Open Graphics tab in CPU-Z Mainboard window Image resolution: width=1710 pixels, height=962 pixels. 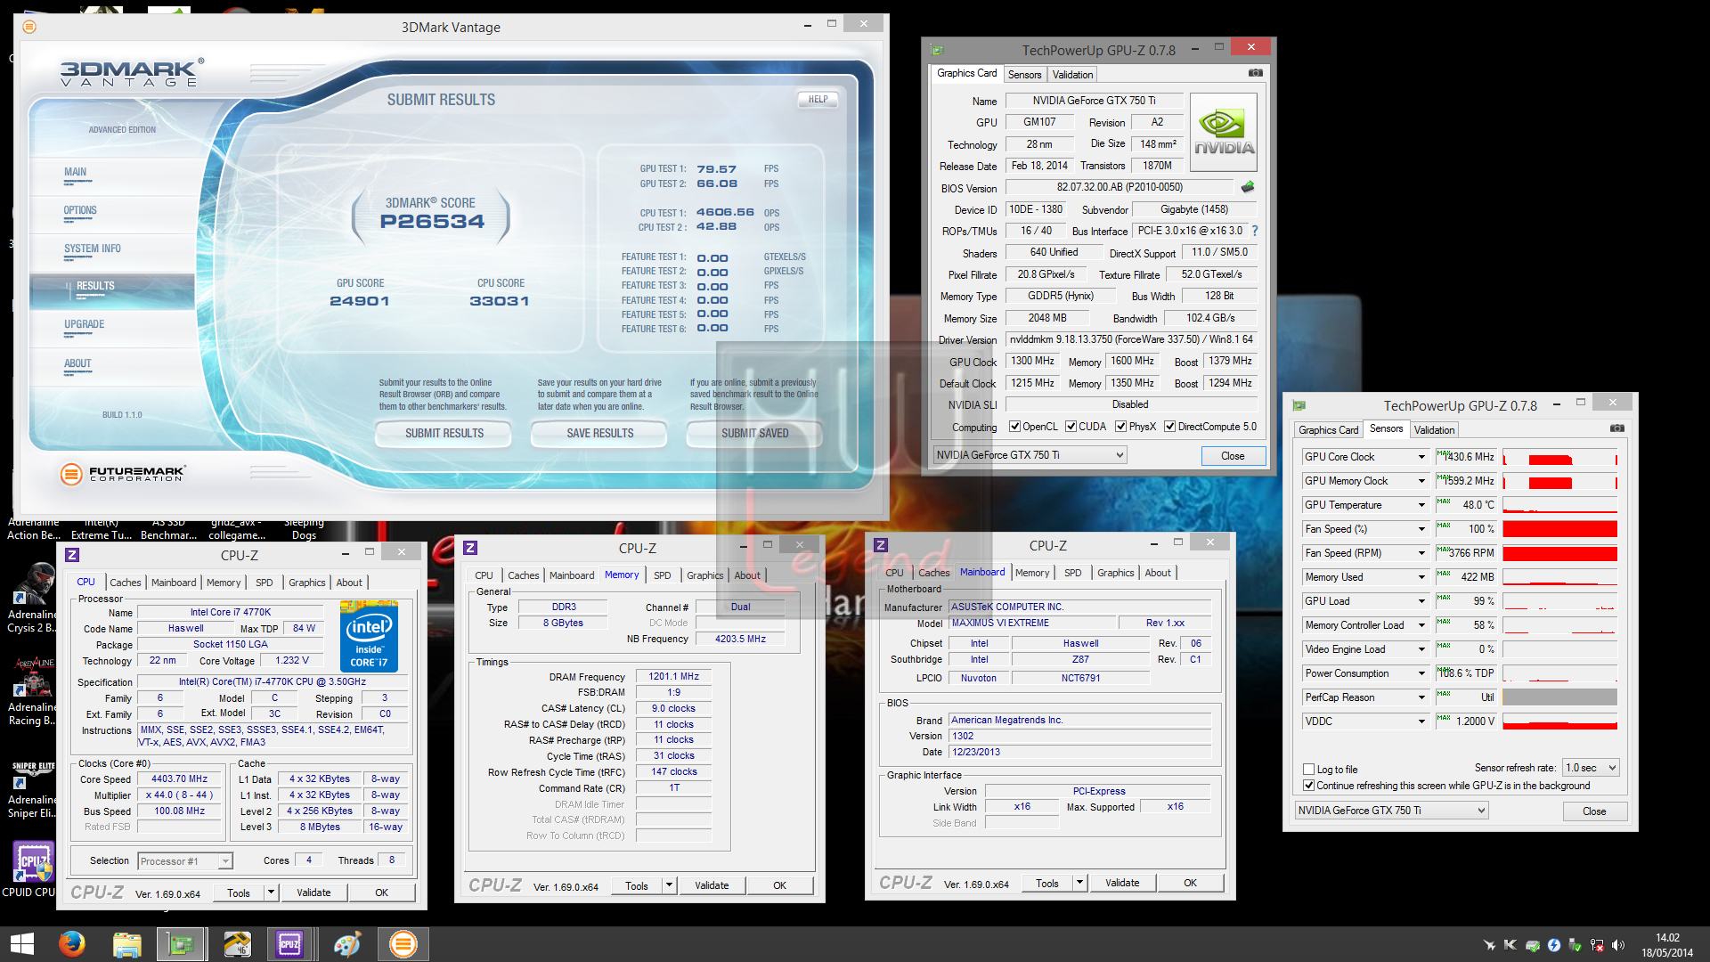pyautogui.click(x=1115, y=573)
